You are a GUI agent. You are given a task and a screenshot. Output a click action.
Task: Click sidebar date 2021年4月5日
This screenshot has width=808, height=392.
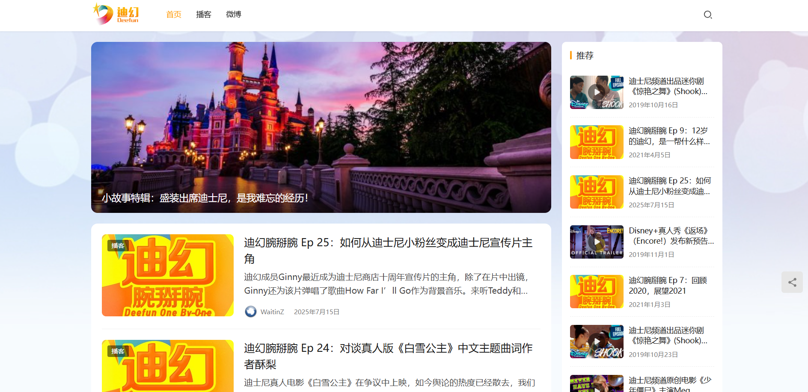point(650,155)
